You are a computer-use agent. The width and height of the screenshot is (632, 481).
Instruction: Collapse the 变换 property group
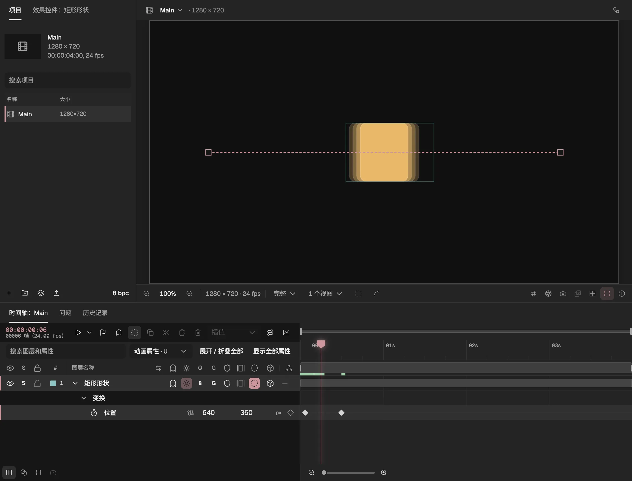[x=84, y=398]
